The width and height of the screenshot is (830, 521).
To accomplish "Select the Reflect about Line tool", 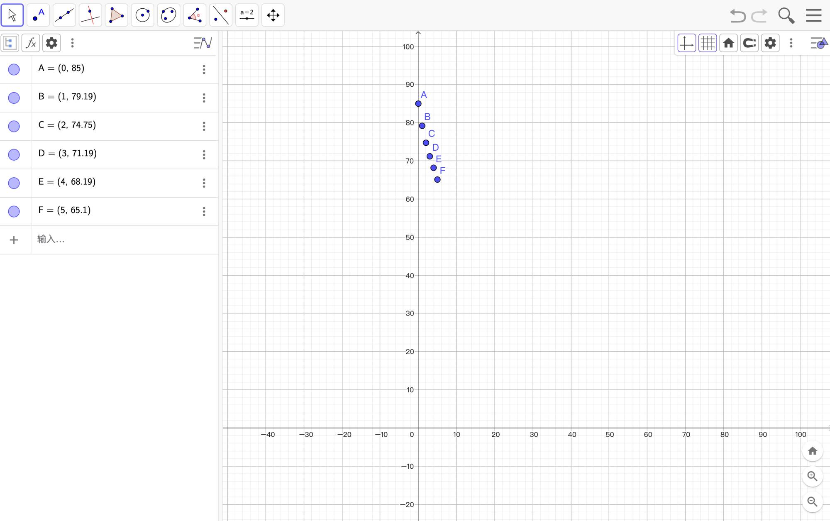I will tap(221, 15).
